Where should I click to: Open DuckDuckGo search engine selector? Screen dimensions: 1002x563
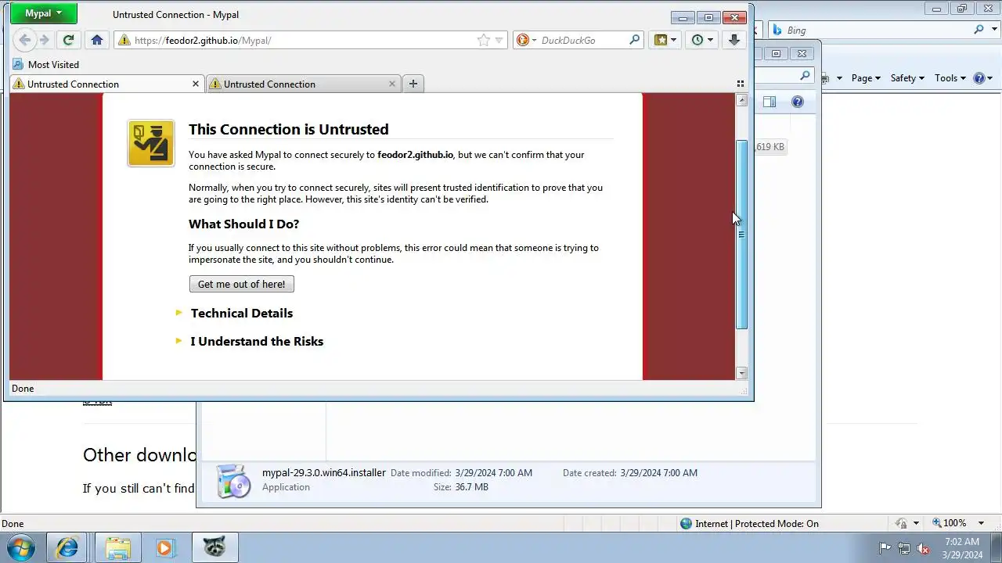pos(526,40)
